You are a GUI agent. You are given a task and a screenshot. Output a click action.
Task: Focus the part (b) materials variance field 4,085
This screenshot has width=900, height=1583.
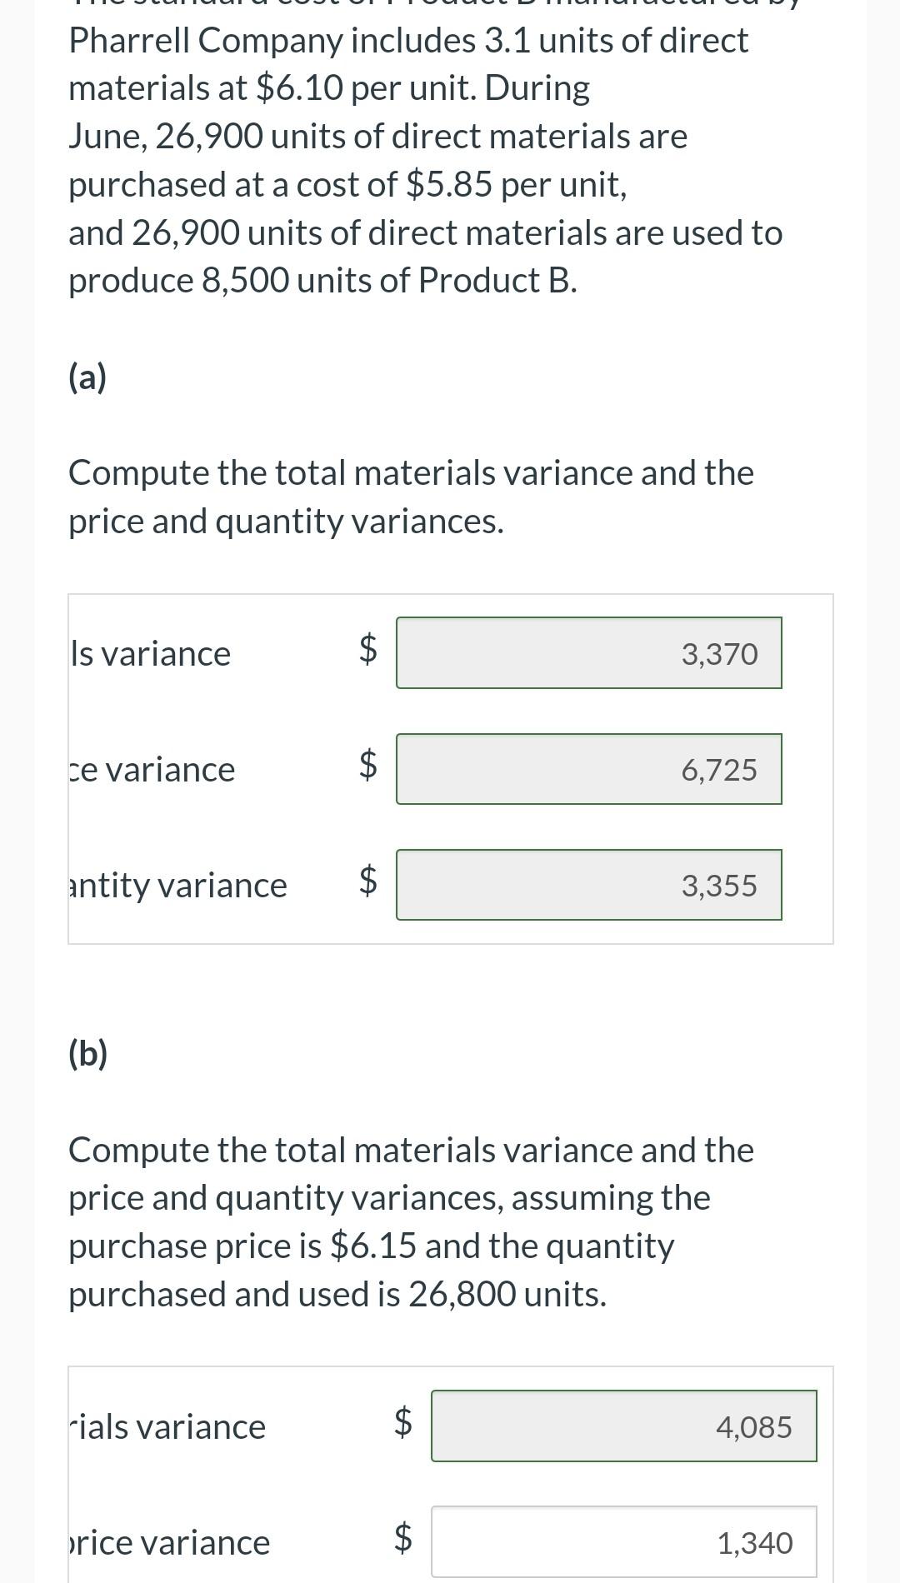pos(624,1426)
